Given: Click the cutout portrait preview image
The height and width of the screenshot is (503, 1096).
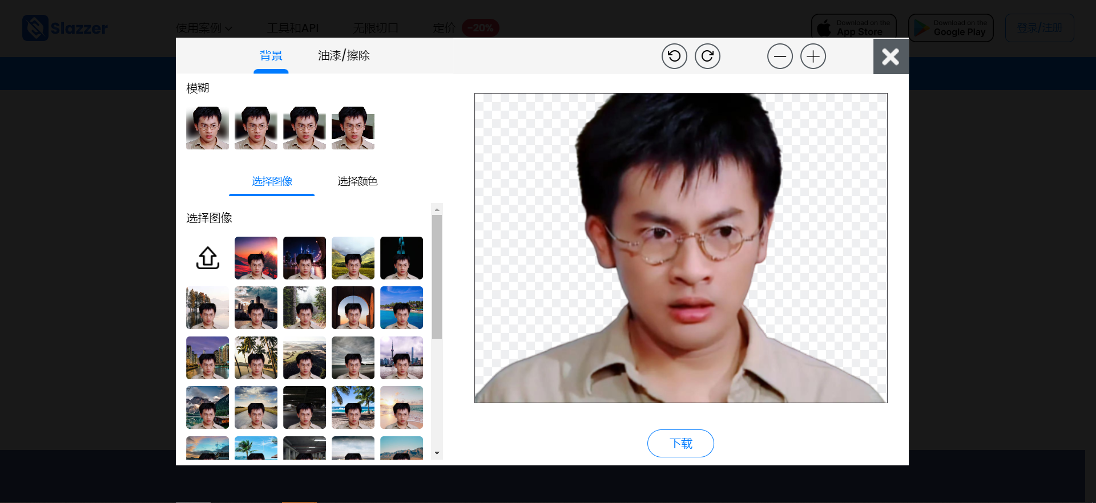Looking at the screenshot, I should coord(681,248).
